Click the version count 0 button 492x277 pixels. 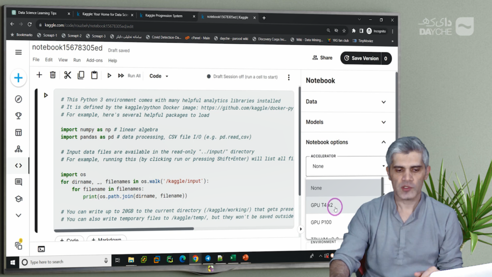coord(386,58)
